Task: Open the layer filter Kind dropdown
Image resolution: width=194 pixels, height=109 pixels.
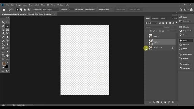Action: [x=151, y=23]
